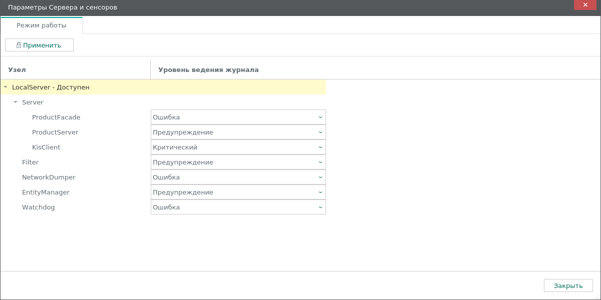Collapse the LocalServer tree node
Image resolution: width=601 pixels, height=300 pixels.
pyautogui.click(x=6, y=87)
